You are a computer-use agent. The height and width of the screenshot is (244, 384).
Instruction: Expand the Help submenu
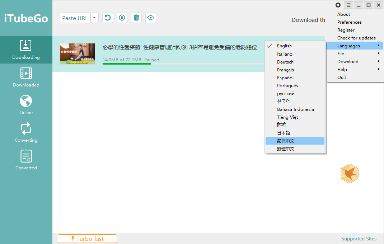pyautogui.click(x=354, y=69)
